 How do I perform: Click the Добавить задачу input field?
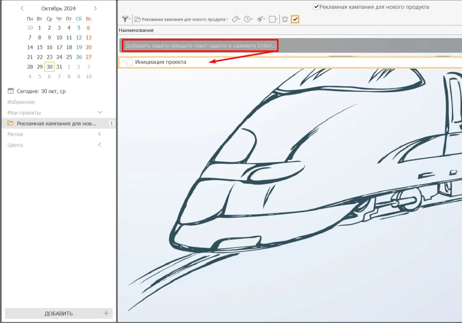point(200,46)
